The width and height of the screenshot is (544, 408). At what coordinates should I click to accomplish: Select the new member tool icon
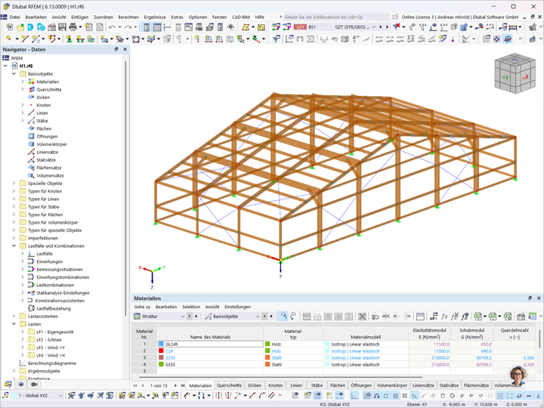click(x=35, y=39)
